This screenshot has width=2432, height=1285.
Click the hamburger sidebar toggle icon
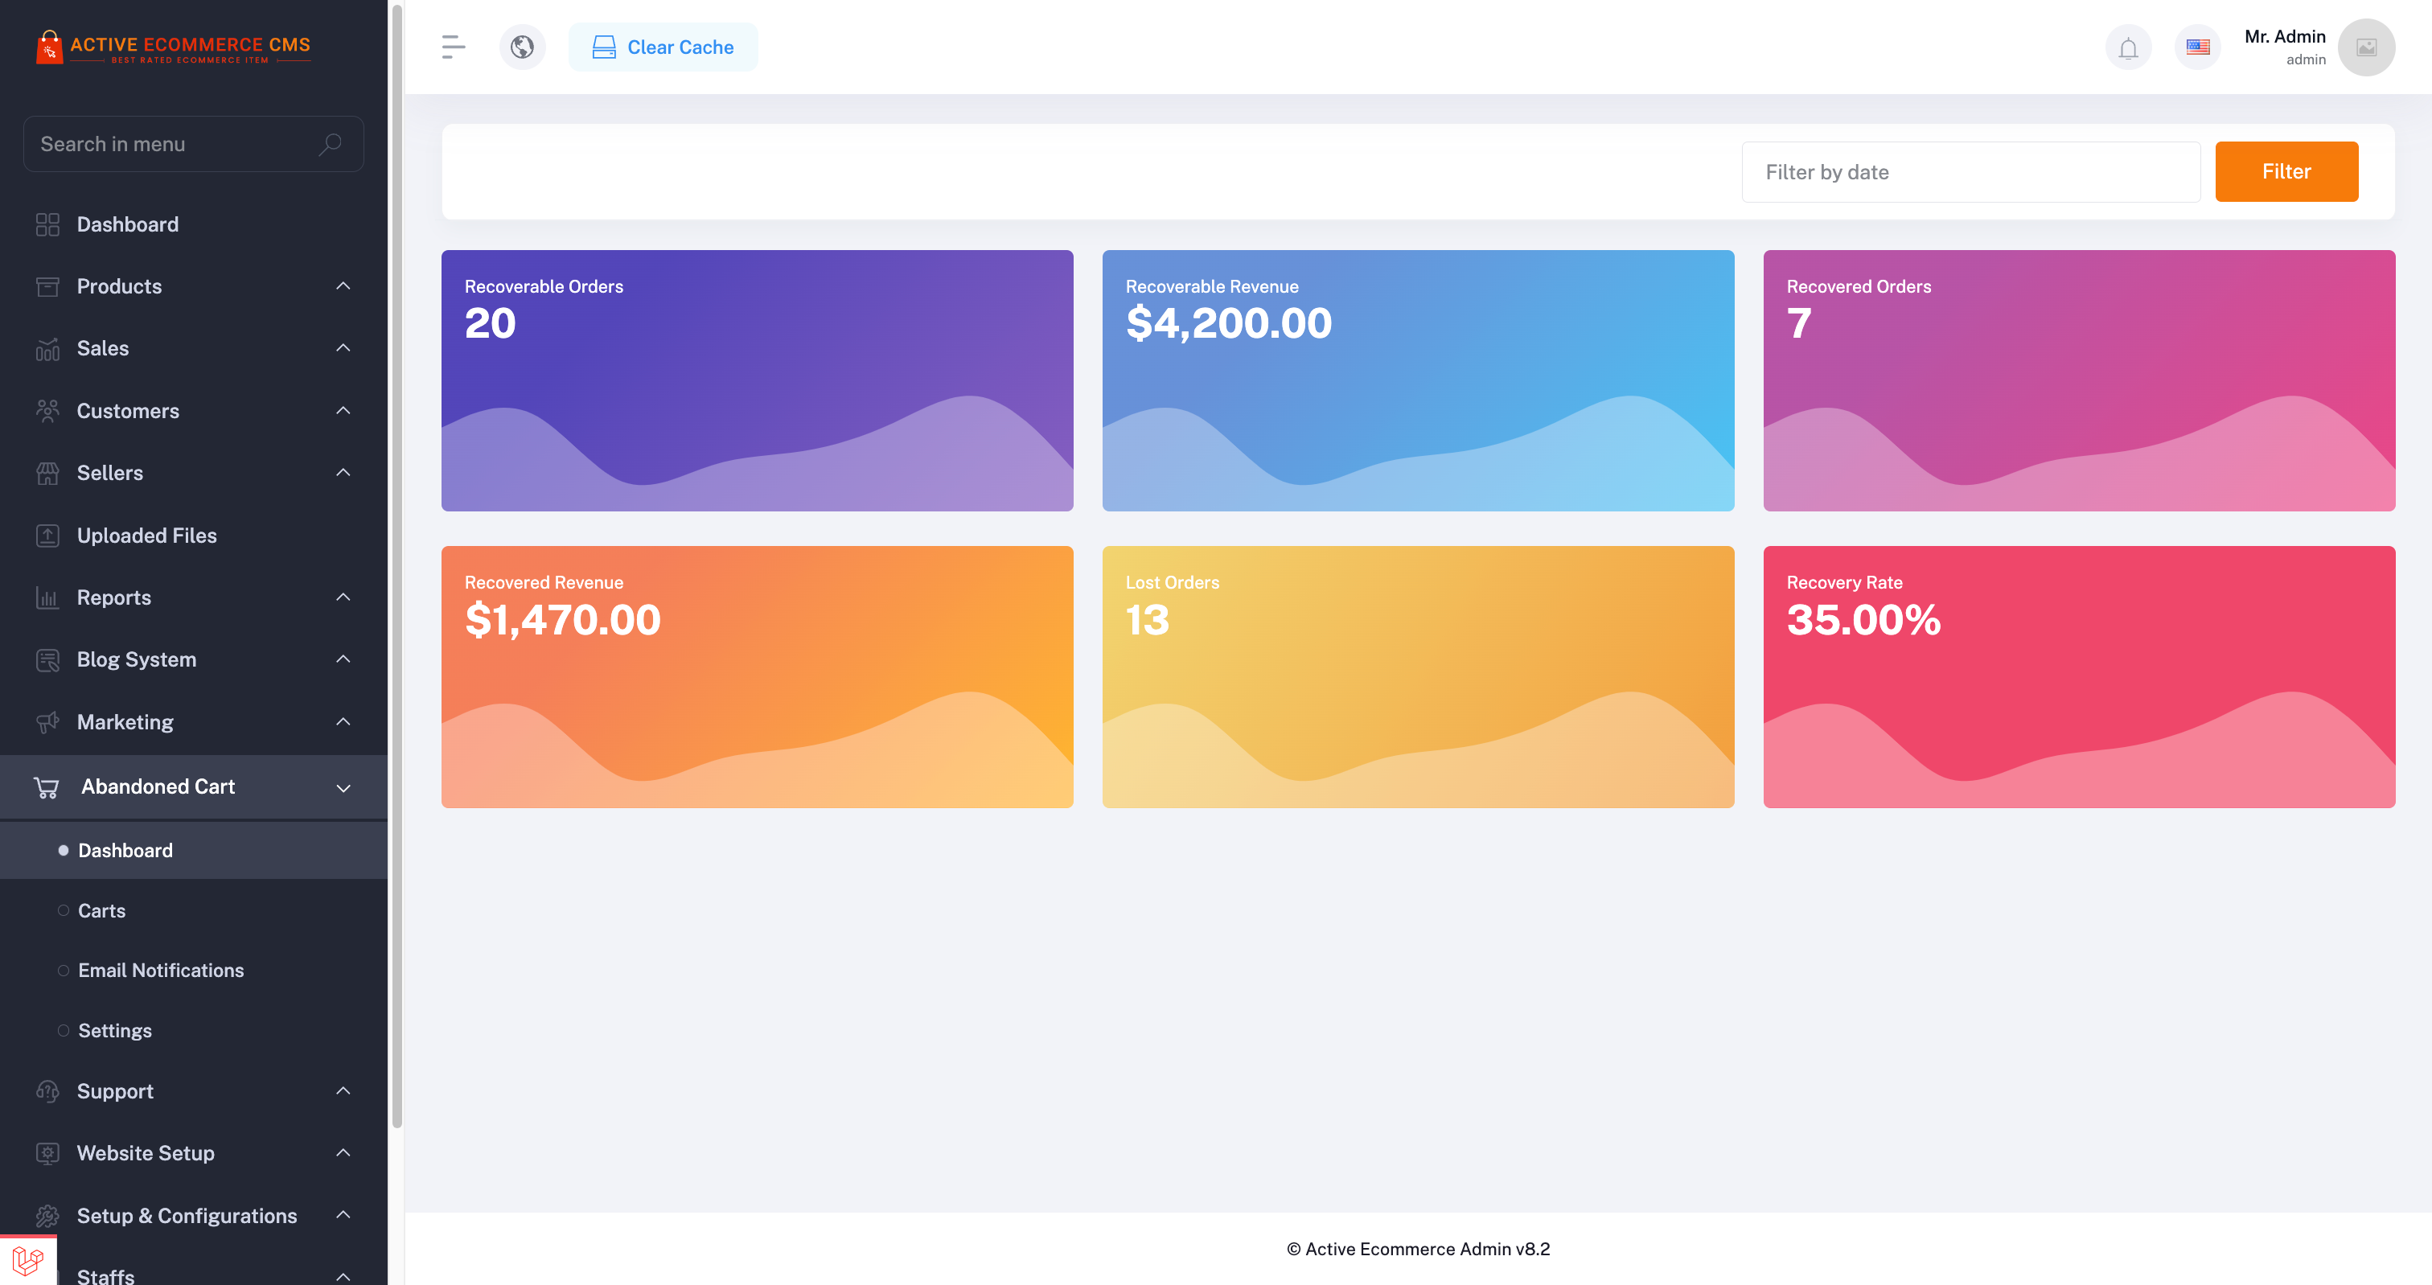453,47
